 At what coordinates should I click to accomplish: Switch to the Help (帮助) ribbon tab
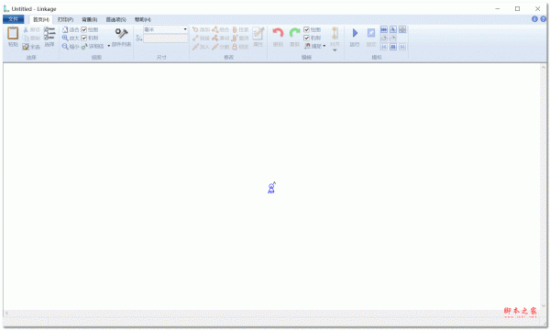143,19
